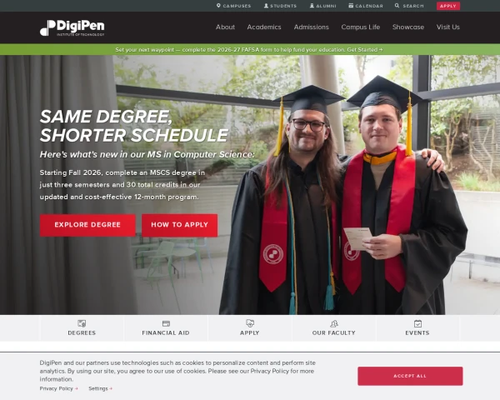Click the Explore Degree button

click(x=87, y=225)
